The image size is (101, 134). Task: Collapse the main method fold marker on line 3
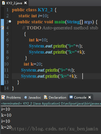coord(10,21)
